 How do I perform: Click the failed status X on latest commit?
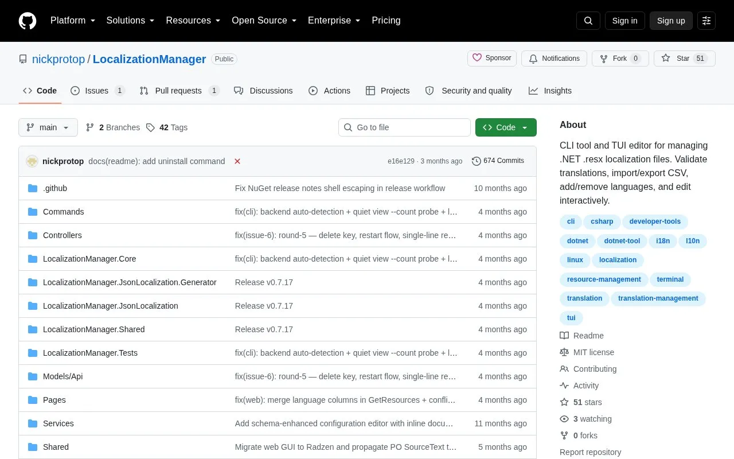237,161
